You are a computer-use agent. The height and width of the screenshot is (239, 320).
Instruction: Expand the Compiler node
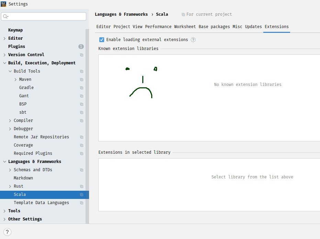(x=10, y=121)
